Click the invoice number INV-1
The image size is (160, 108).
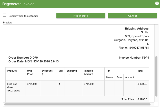click(x=145, y=58)
